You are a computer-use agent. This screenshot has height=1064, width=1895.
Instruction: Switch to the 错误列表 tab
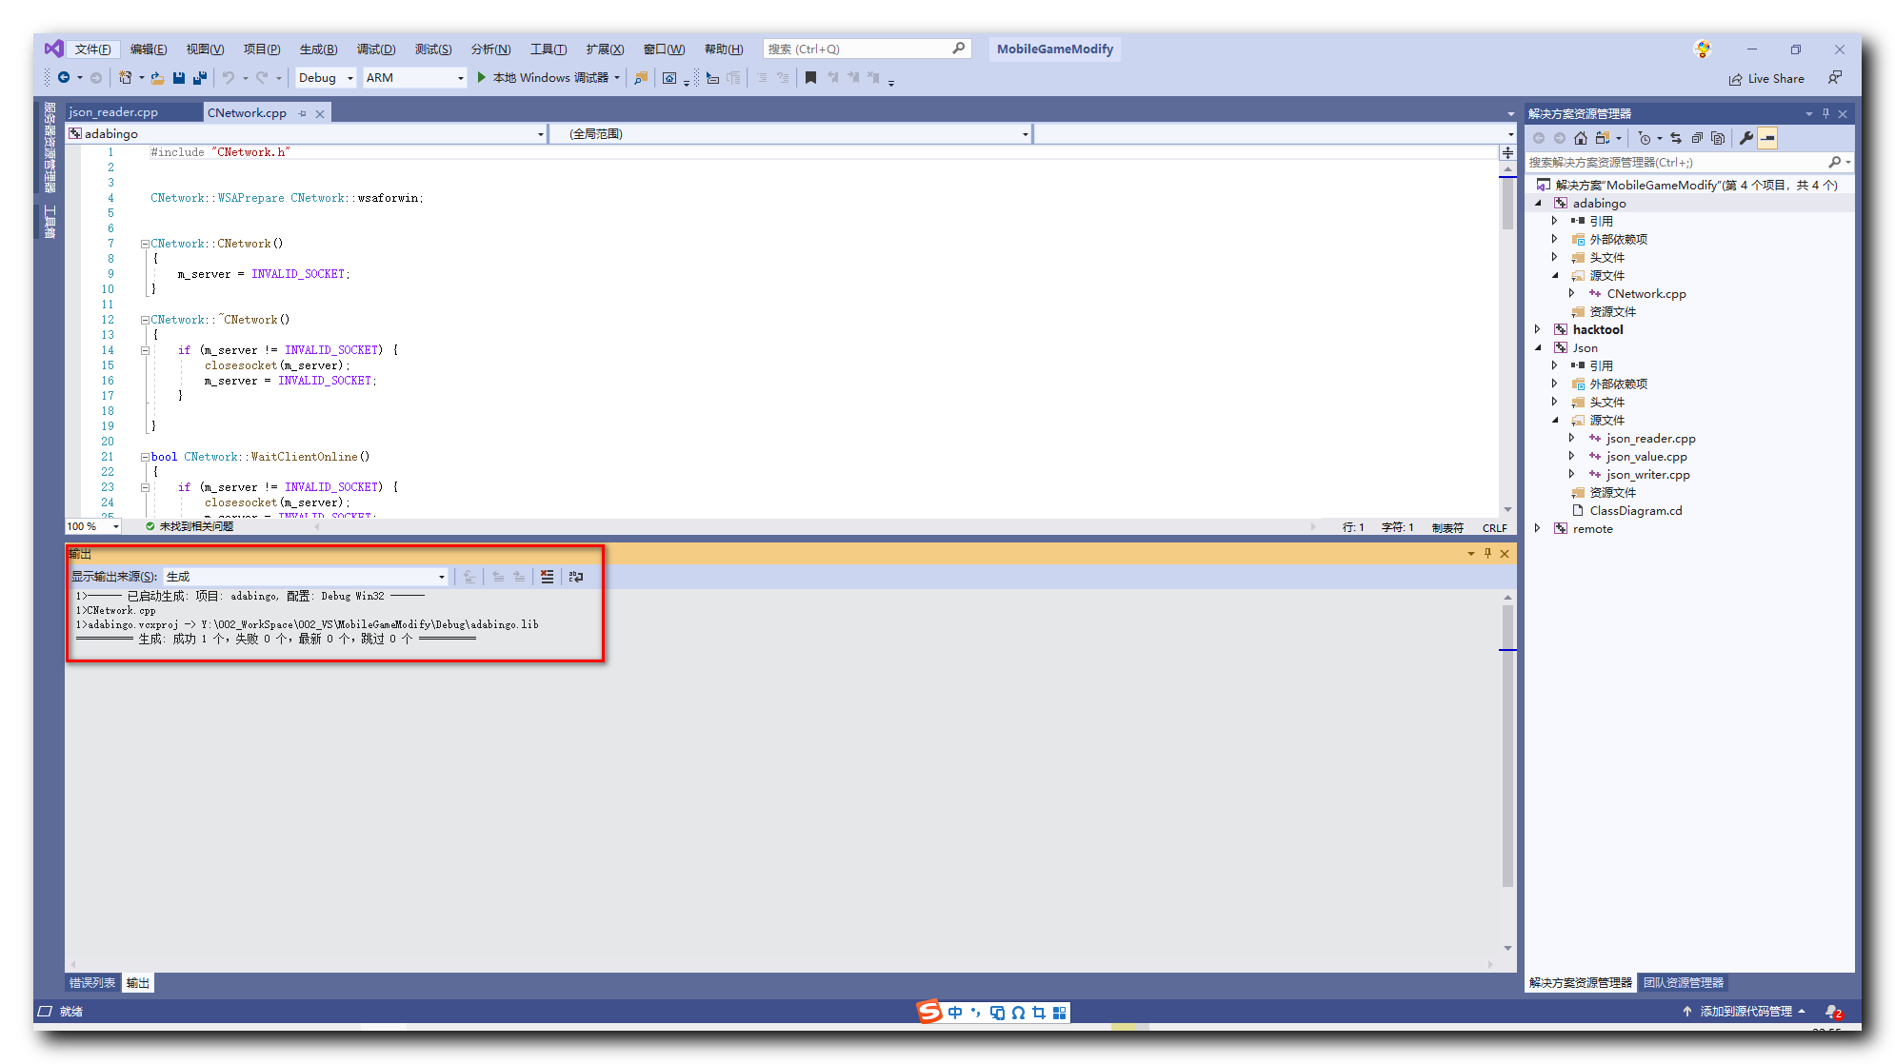click(92, 983)
